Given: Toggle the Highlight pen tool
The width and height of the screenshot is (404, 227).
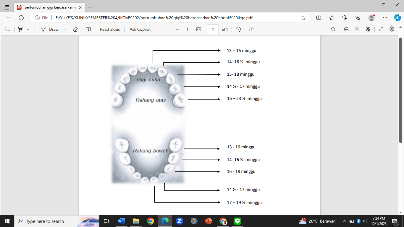Looking at the screenshot, I should point(20,29).
